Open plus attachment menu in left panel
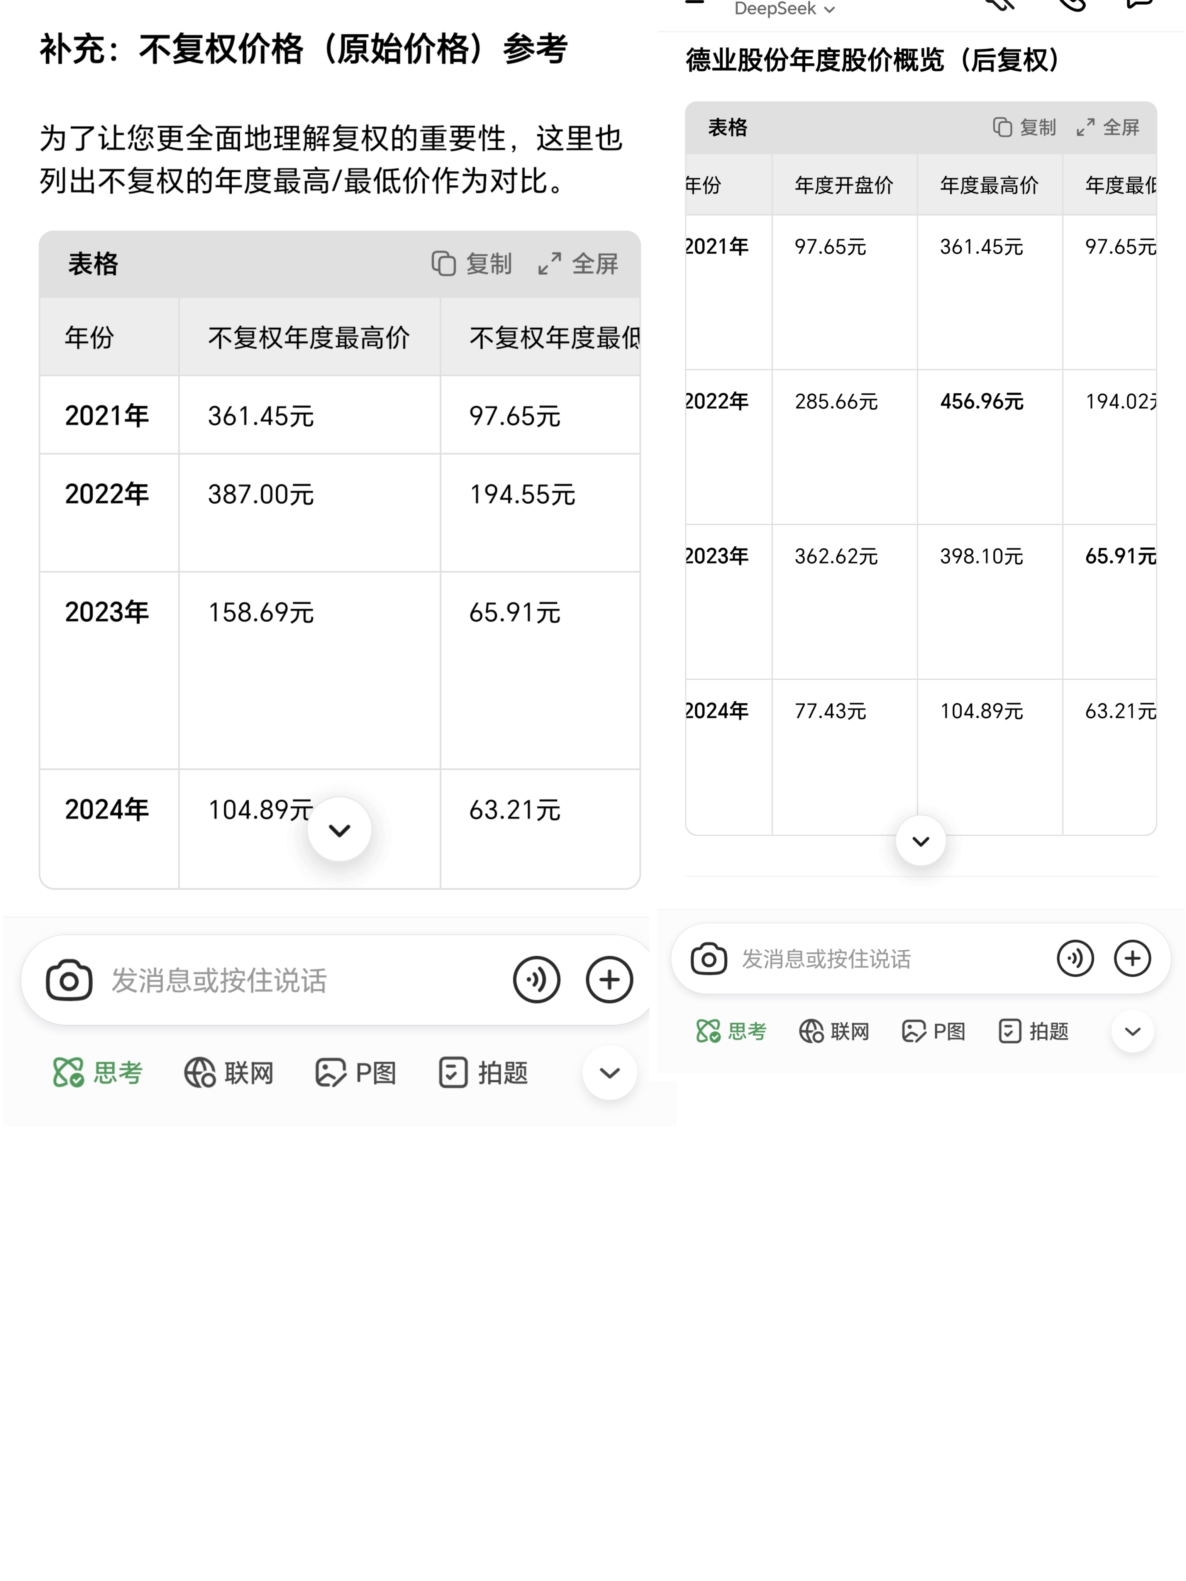This screenshot has height=1581, width=1186. (x=609, y=980)
